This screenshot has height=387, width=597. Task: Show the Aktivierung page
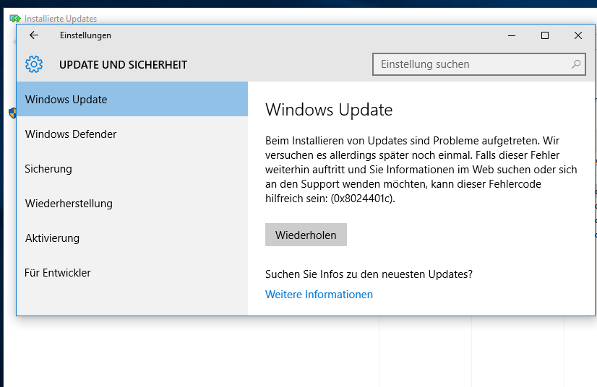point(132,238)
